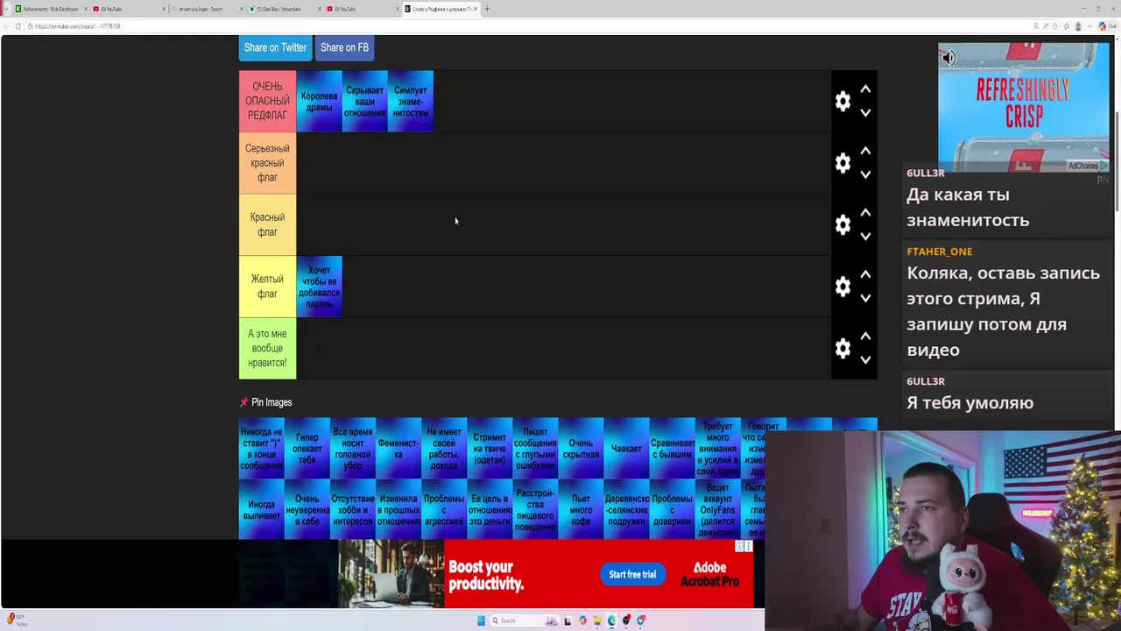1121x631 pixels.
Task: Move Красный флаг row down
Action: pos(865,237)
